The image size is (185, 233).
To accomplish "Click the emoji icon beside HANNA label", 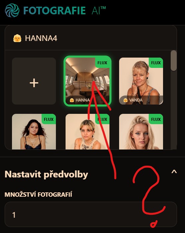I will (x=72, y=100).
